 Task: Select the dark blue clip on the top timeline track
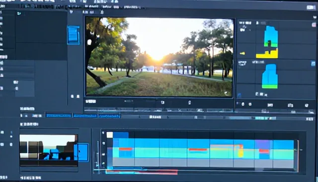(121, 135)
